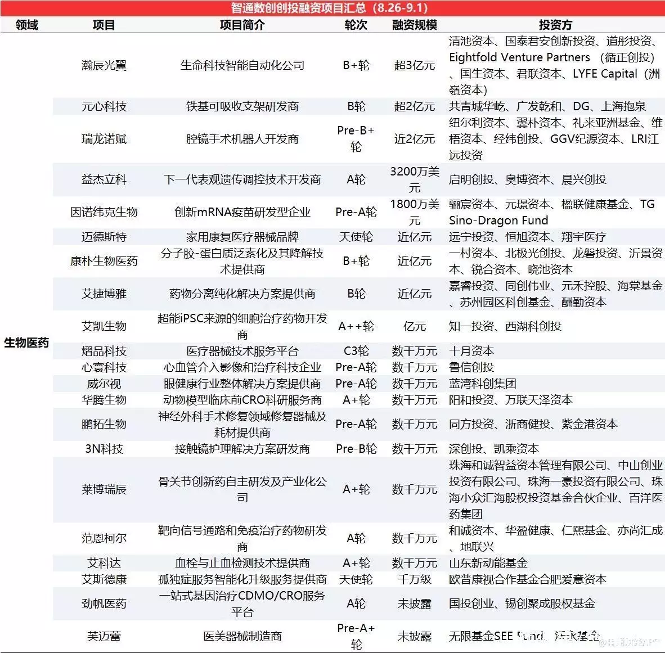Screen dimensions: 665x653
Task: Click project name '瀚辰光翼'
Action: (x=104, y=65)
